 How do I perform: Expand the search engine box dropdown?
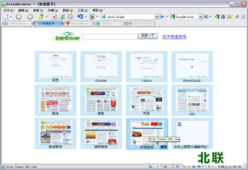pos(200,17)
